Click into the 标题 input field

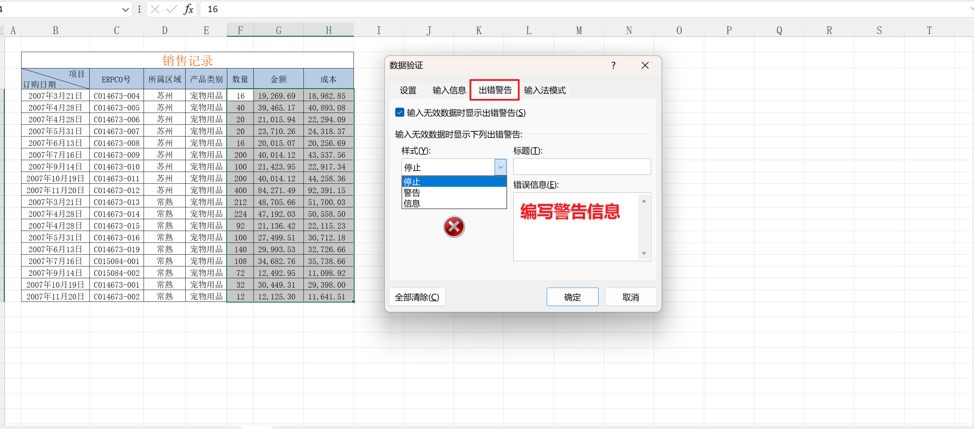pos(582,167)
